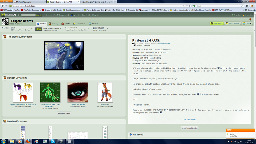Viewport: 256px width, 144px height.
Task: Click the face add-on toolbar icon
Action: pos(252,6)
